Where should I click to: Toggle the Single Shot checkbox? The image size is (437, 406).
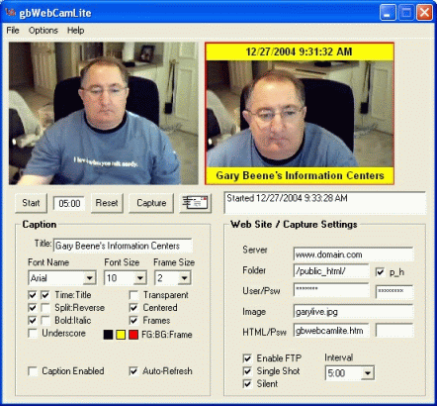pos(247,371)
